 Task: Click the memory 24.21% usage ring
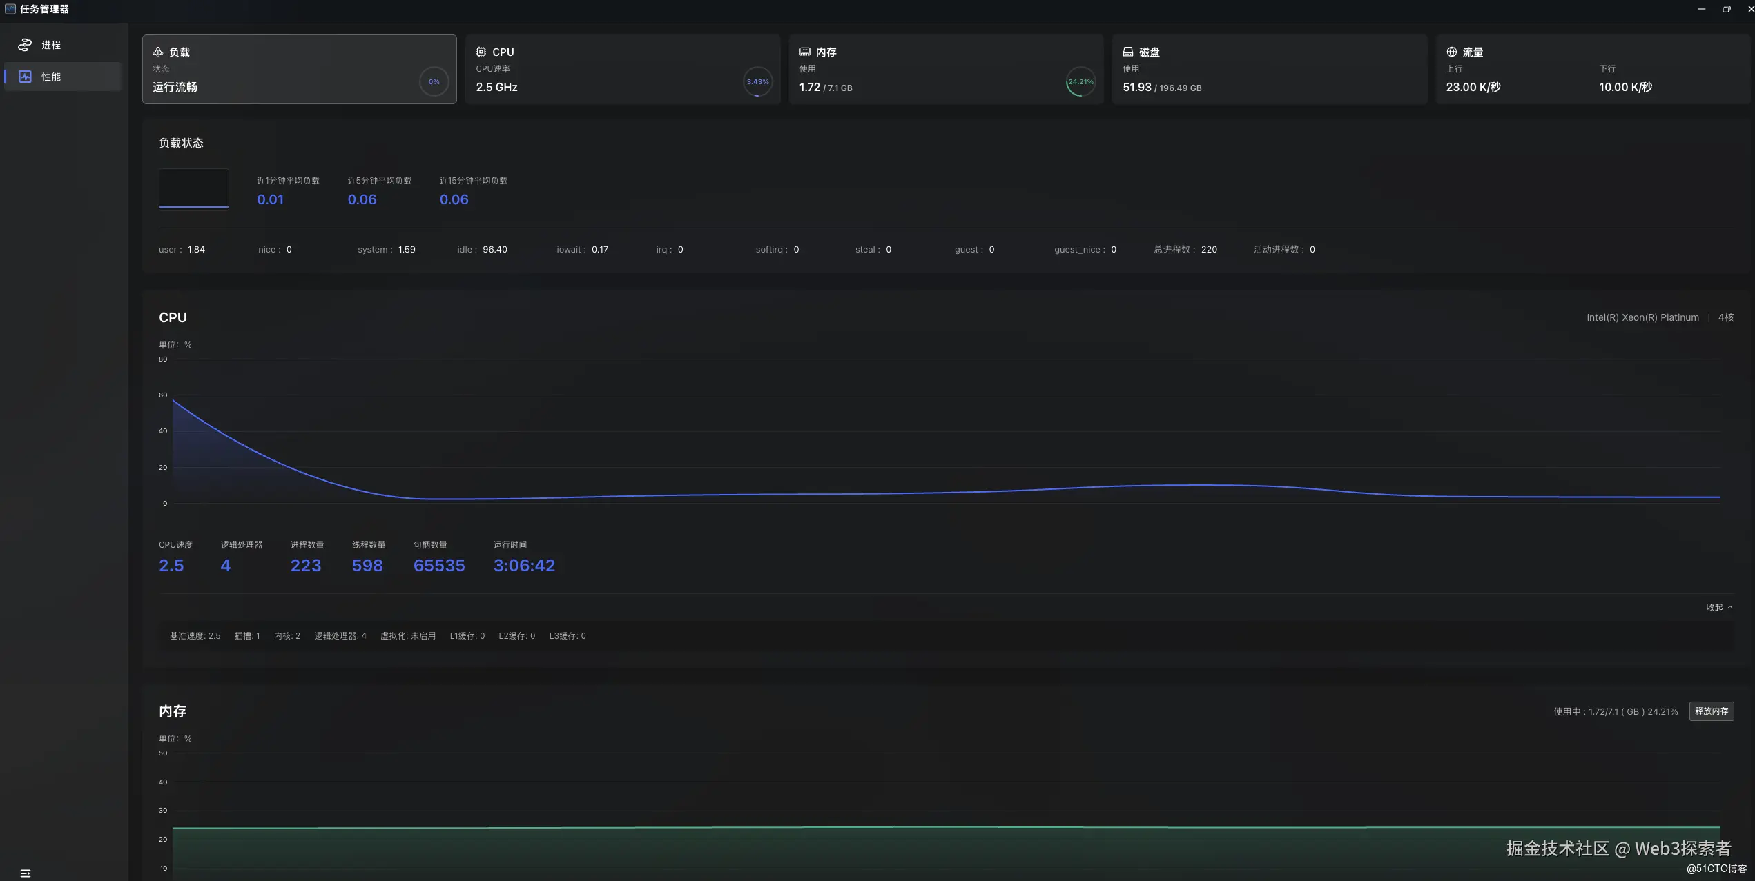pyautogui.click(x=1080, y=82)
